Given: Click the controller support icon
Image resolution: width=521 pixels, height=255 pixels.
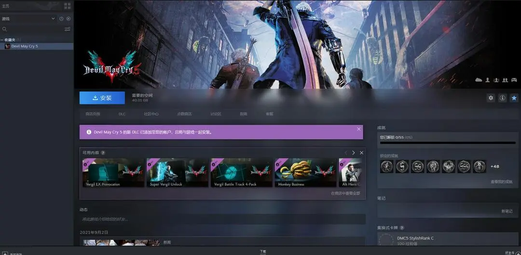Looking at the screenshot, I should (x=514, y=80).
